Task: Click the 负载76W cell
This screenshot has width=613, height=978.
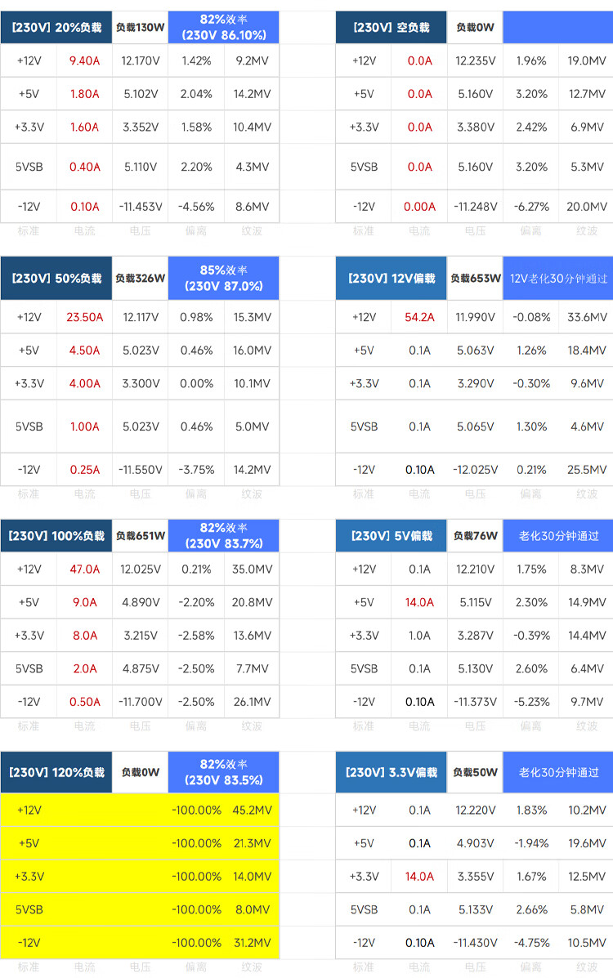Action: tap(475, 536)
